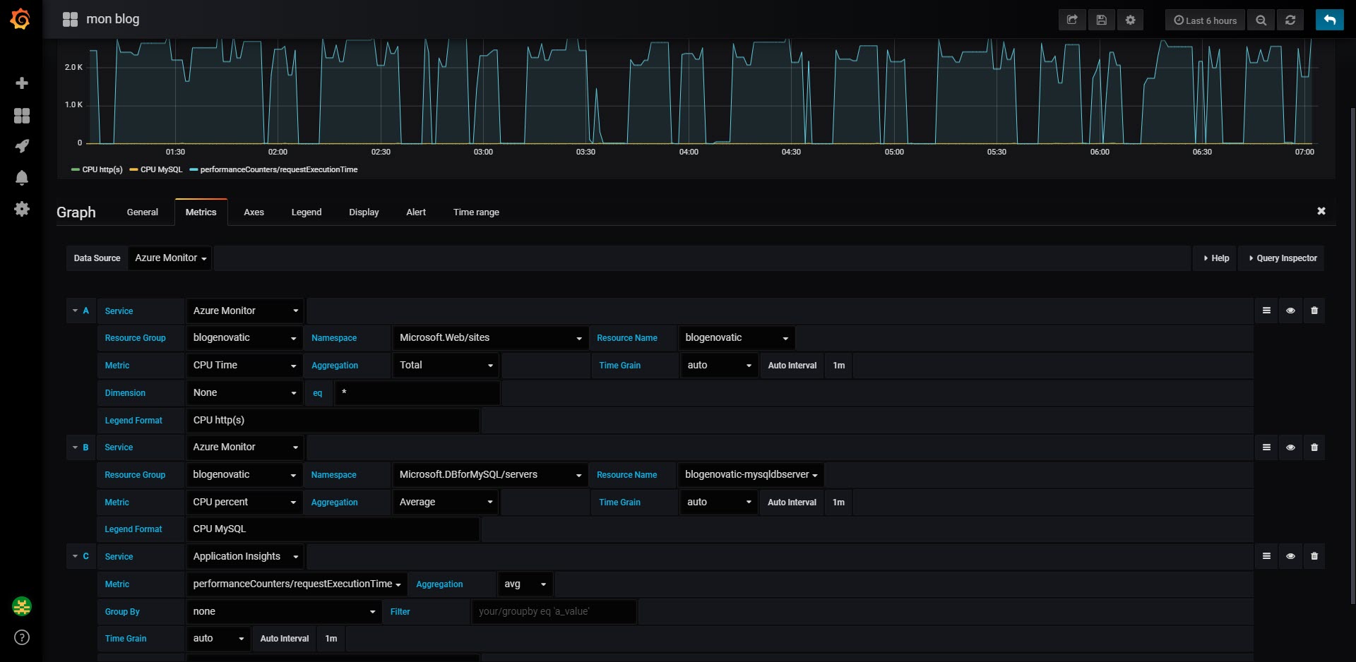Open the user avatar at sidebar bottom
Screen dimensions: 1356x662
pyautogui.click(x=22, y=606)
